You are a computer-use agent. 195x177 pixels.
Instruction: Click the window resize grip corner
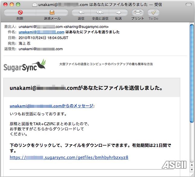click(x=192, y=174)
